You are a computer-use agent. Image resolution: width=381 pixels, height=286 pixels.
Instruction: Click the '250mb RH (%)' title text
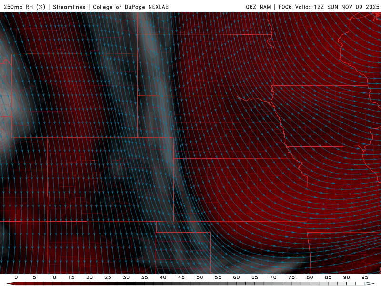pos(25,7)
